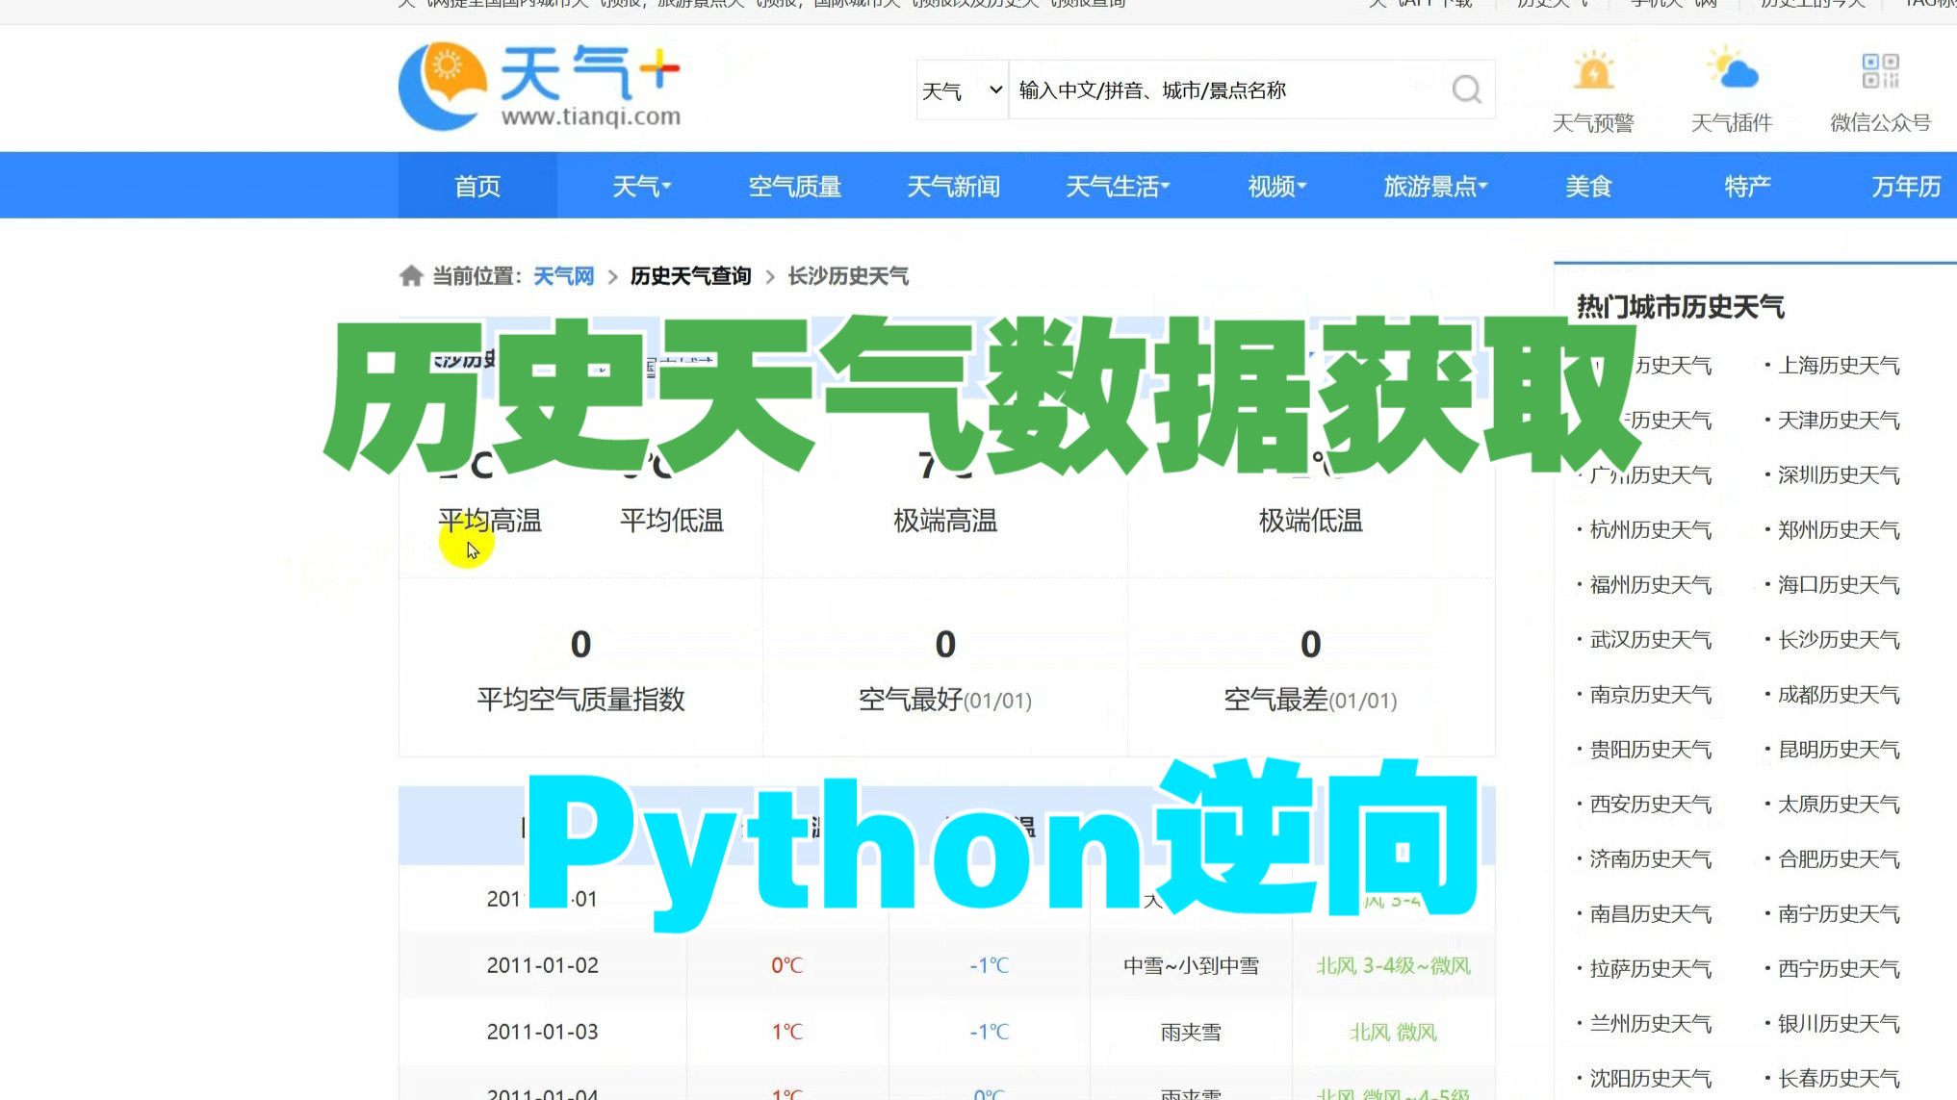
Task: Click the home icon in the breadcrumb
Action: click(x=411, y=275)
